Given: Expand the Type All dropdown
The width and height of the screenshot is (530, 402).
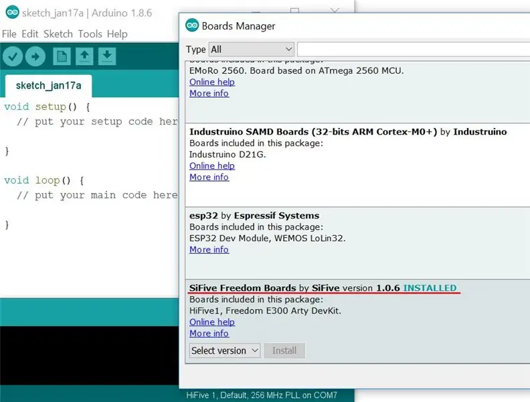Looking at the screenshot, I should 252,50.
